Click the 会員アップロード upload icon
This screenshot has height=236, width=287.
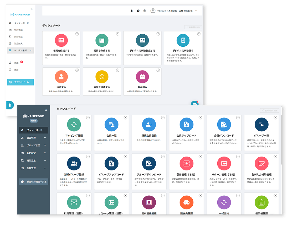click(186, 125)
